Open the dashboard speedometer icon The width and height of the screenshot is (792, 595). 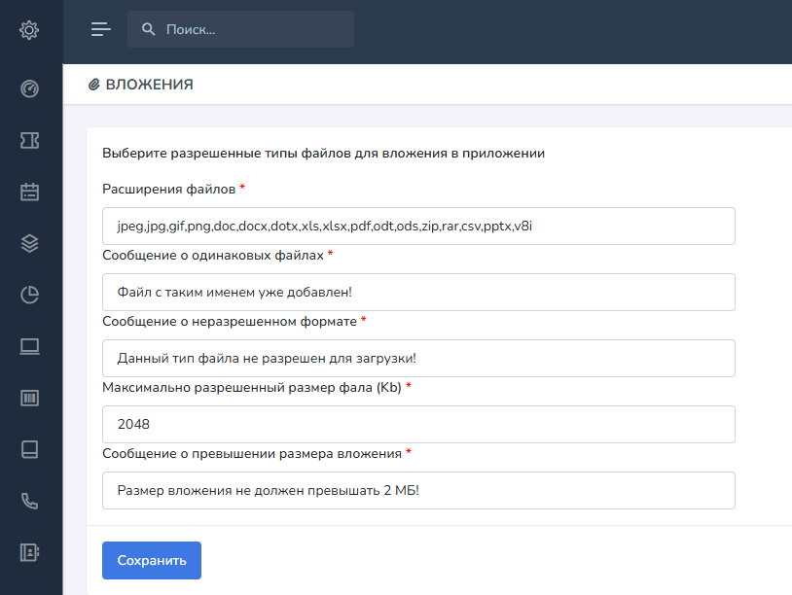(x=29, y=89)
